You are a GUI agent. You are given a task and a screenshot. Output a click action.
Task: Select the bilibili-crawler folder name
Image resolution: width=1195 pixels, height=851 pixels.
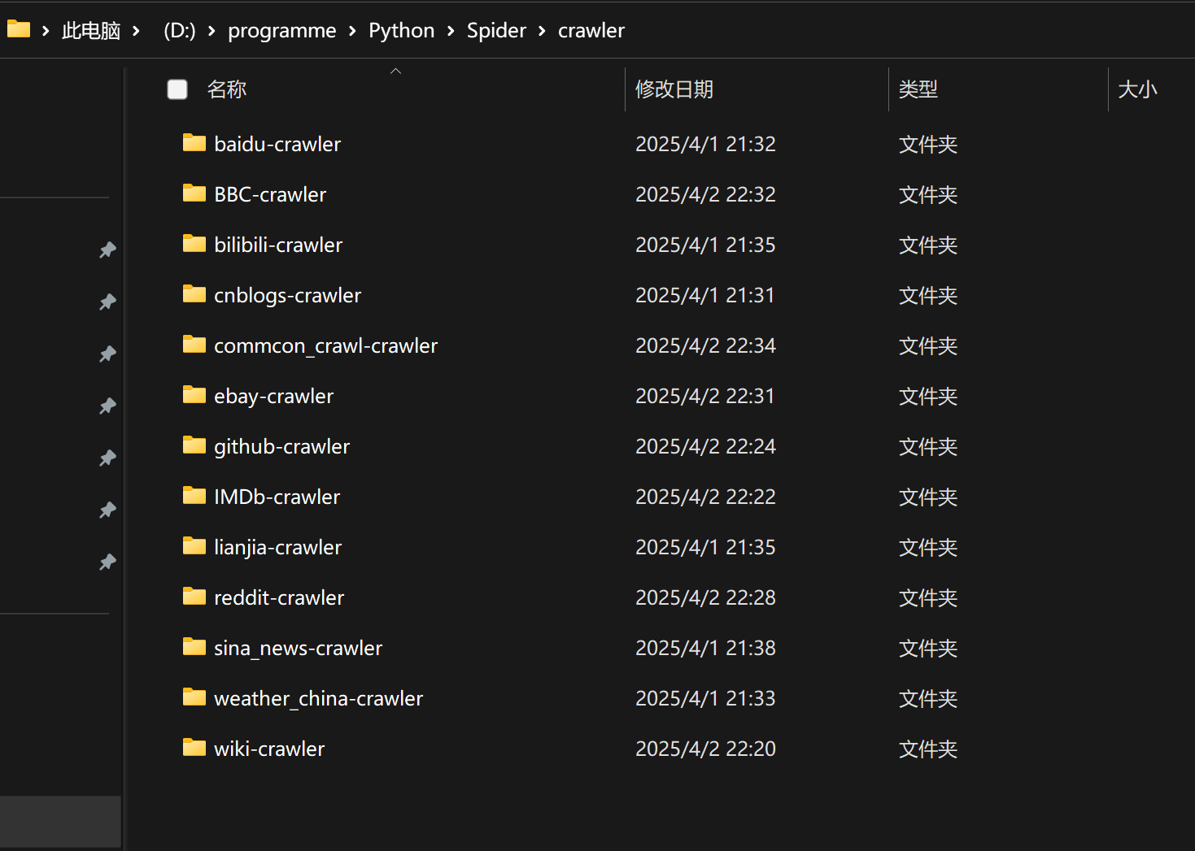278,245
